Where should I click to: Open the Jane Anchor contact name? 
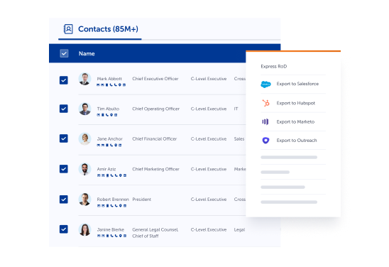pos(109,138)
